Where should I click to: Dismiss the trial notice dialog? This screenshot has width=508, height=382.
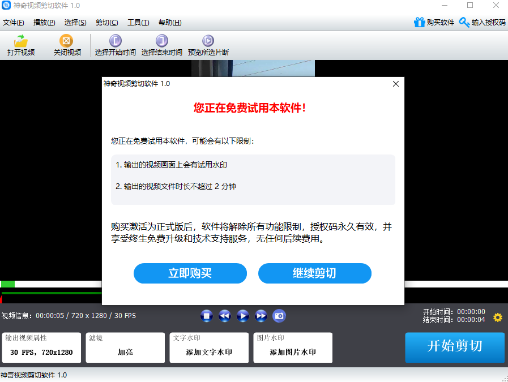pyautogui.click(x=395, y=84)
